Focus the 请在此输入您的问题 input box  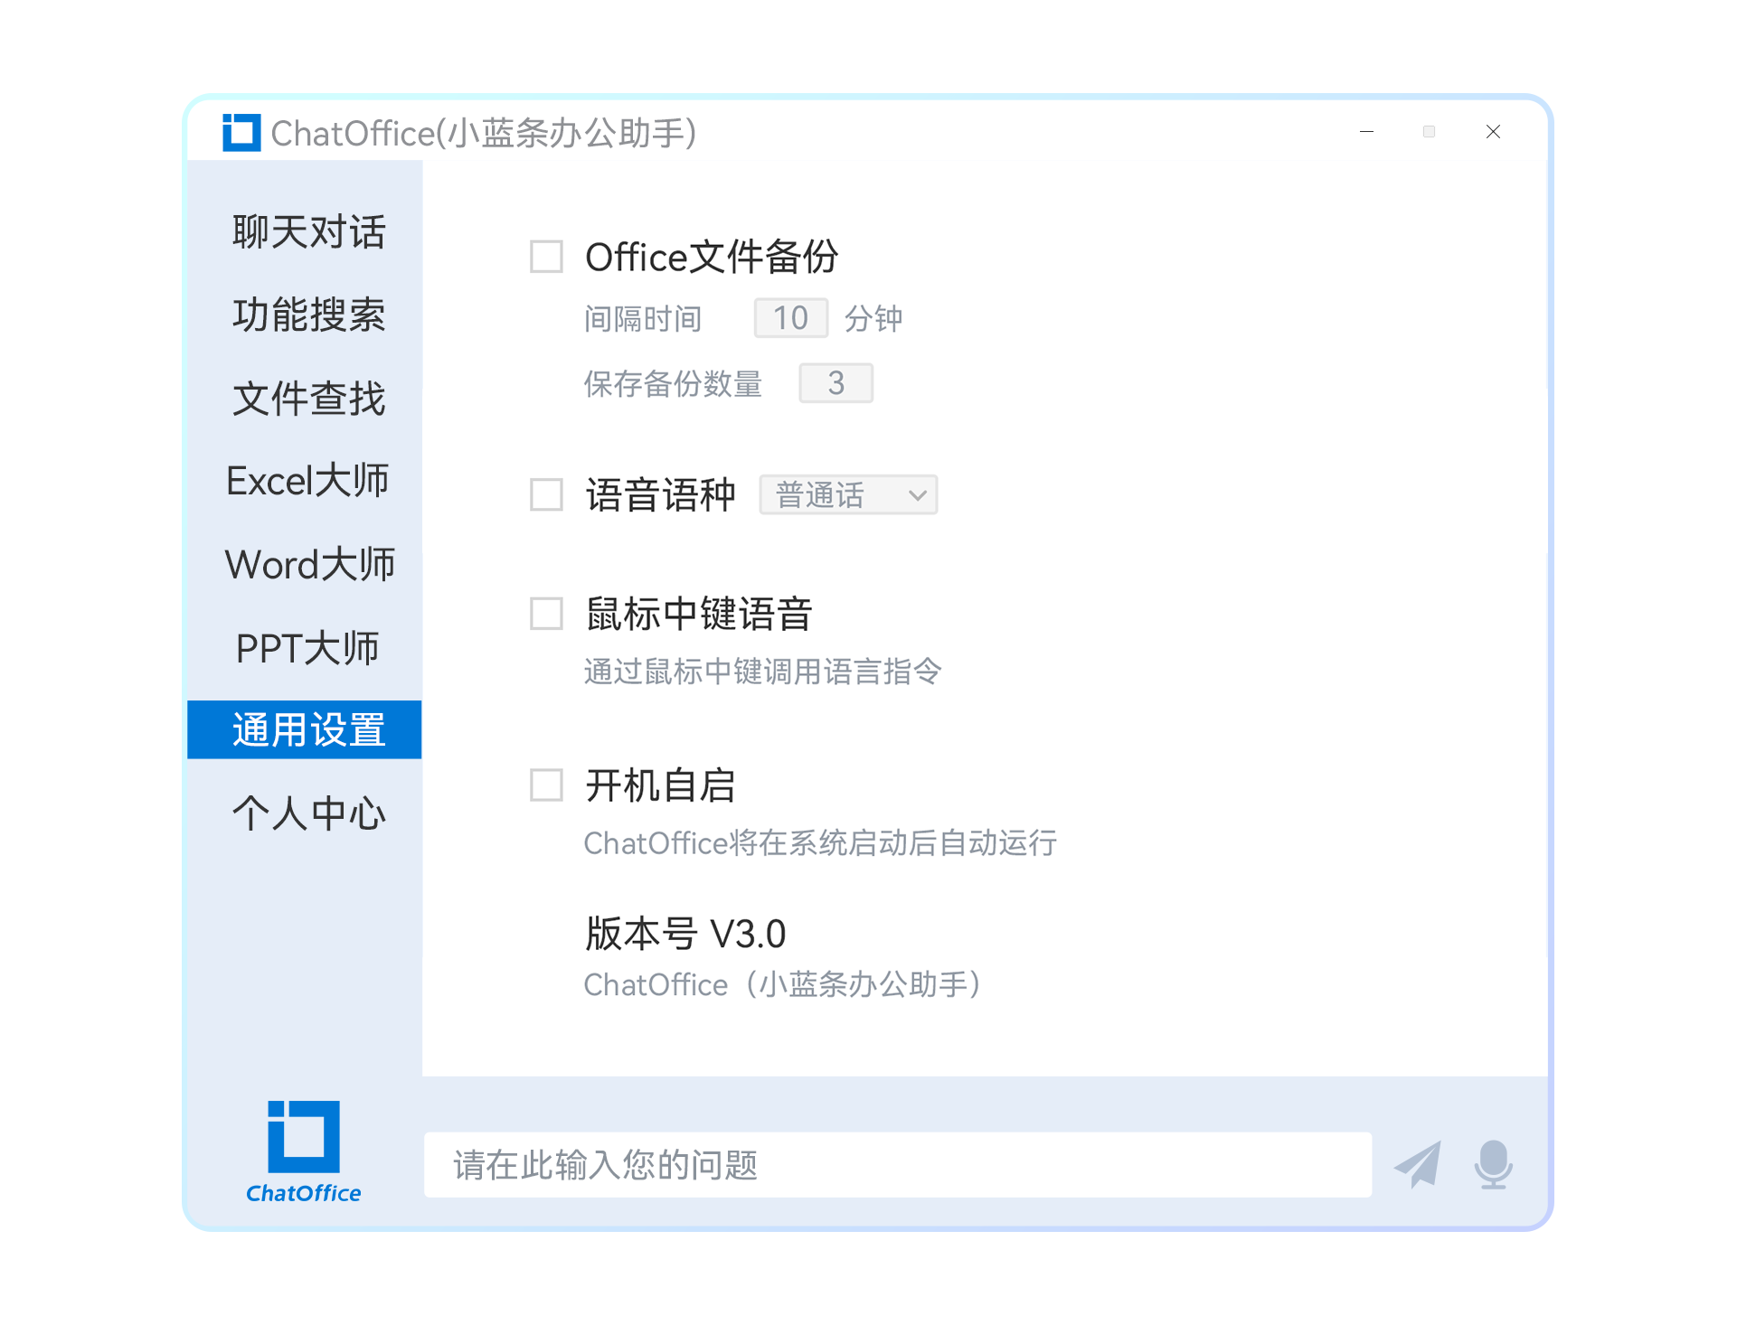tap(898, 1165)
